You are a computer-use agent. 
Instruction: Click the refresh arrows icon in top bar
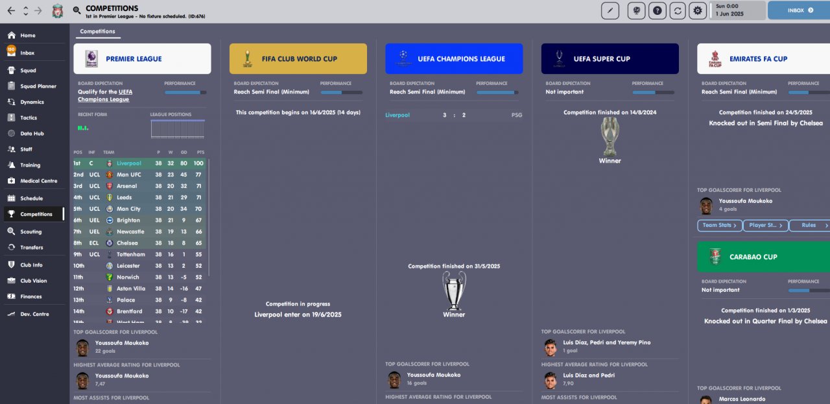678,10
